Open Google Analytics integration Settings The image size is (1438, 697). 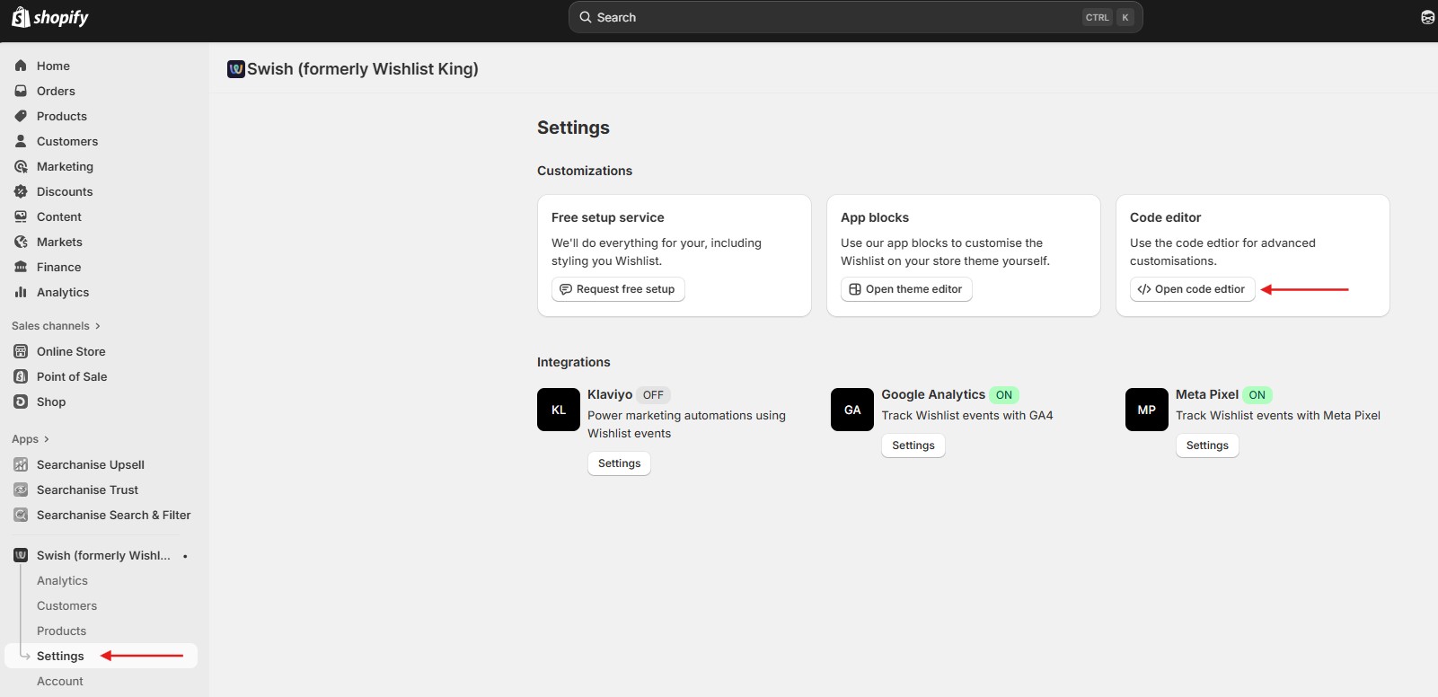click(913, 446)
